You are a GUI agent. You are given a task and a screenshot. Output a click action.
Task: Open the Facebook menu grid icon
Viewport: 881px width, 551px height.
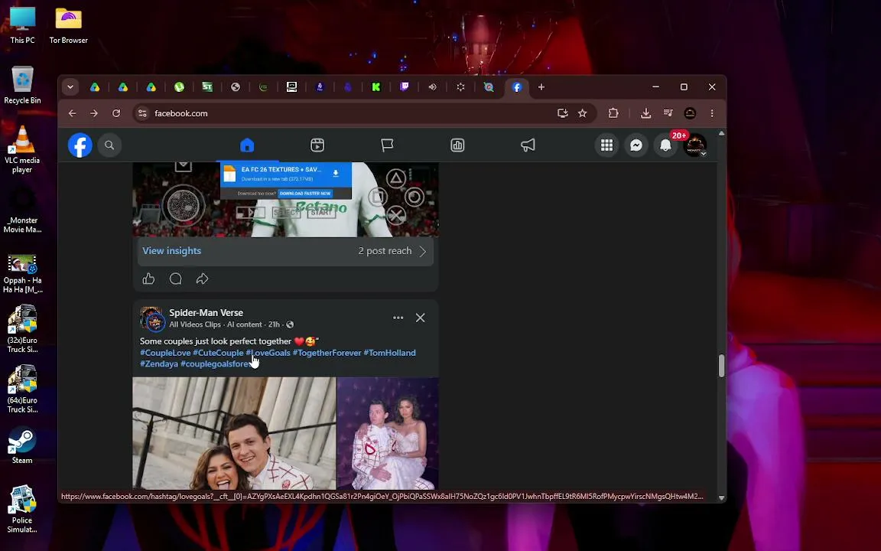(606, 145)
